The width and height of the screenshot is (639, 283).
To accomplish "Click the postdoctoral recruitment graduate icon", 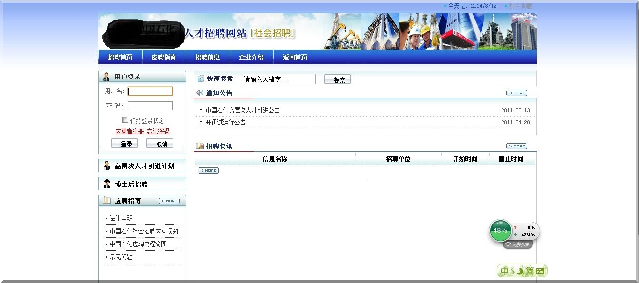I will [106, 184].
